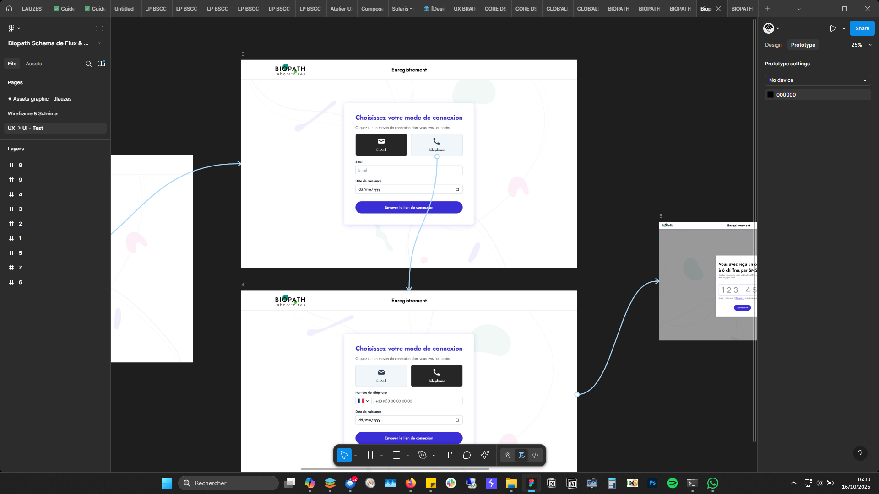Switch to the Design tab

(x=773, y=45)
